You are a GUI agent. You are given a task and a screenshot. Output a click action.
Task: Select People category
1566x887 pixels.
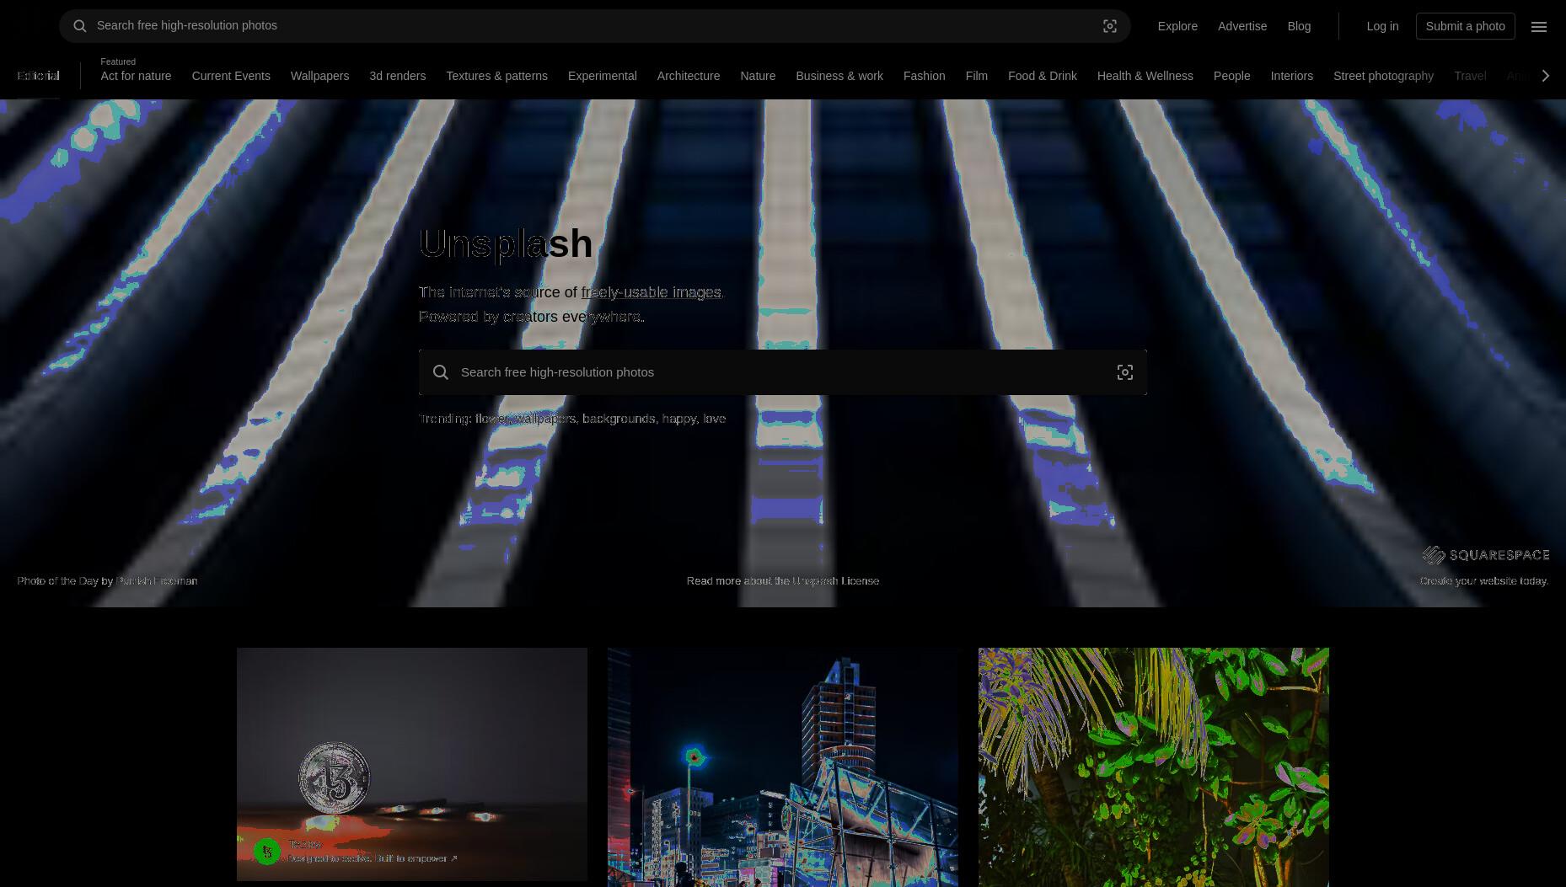(x=1231, y=76)
